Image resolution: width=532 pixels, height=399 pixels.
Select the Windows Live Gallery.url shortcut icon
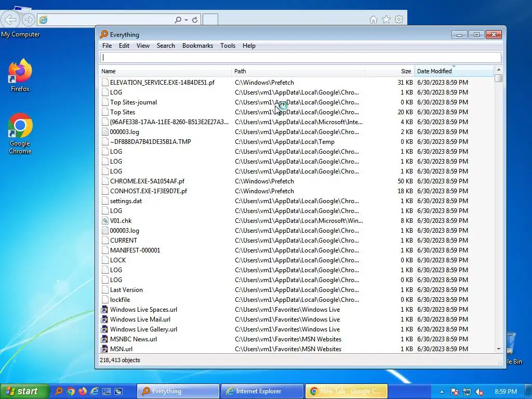(105, 329)
